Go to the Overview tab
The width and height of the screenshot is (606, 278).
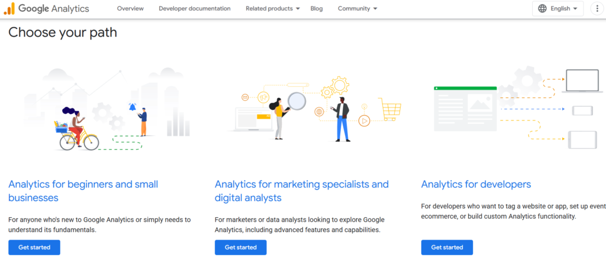pyautogui.click(x=130, y=9)
